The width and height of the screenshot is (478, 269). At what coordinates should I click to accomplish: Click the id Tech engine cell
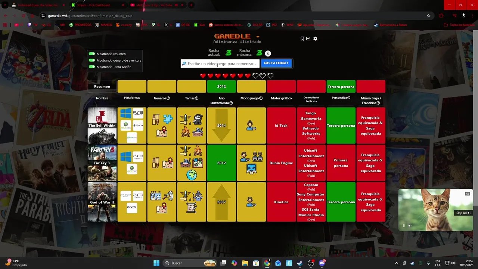pos(281,126)
